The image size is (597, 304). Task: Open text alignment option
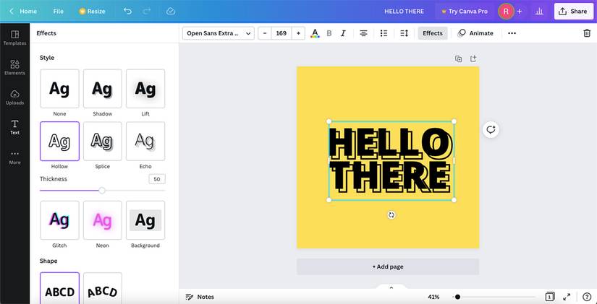pos(363,33)
